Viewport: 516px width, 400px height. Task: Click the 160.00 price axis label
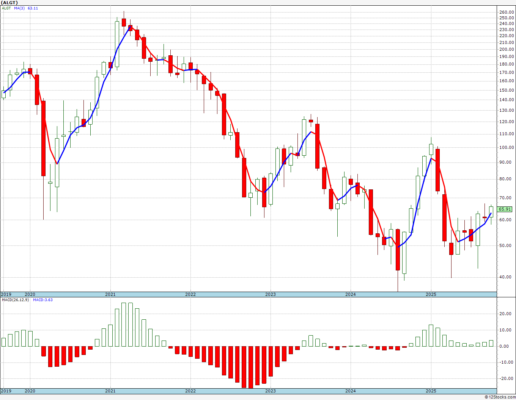(507, 81)
